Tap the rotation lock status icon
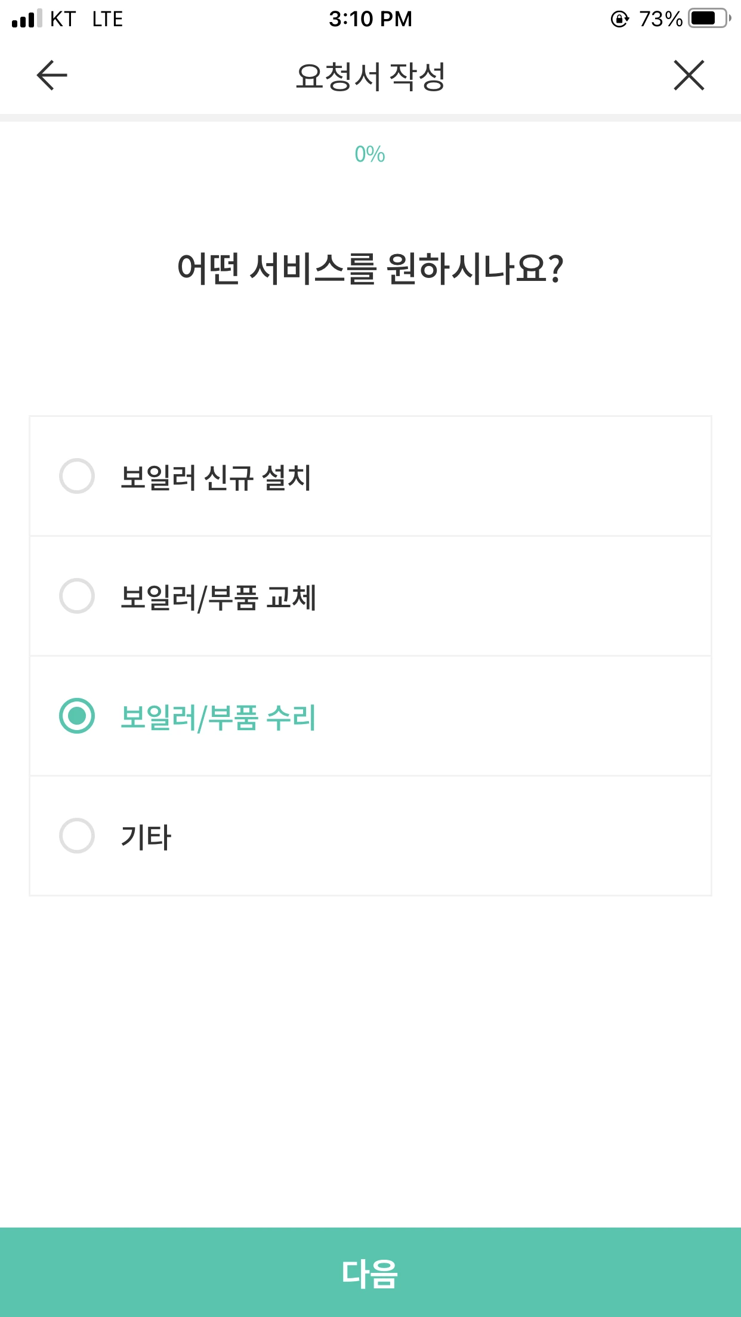This screenshot has width=741, height=1317. (619, 19)
